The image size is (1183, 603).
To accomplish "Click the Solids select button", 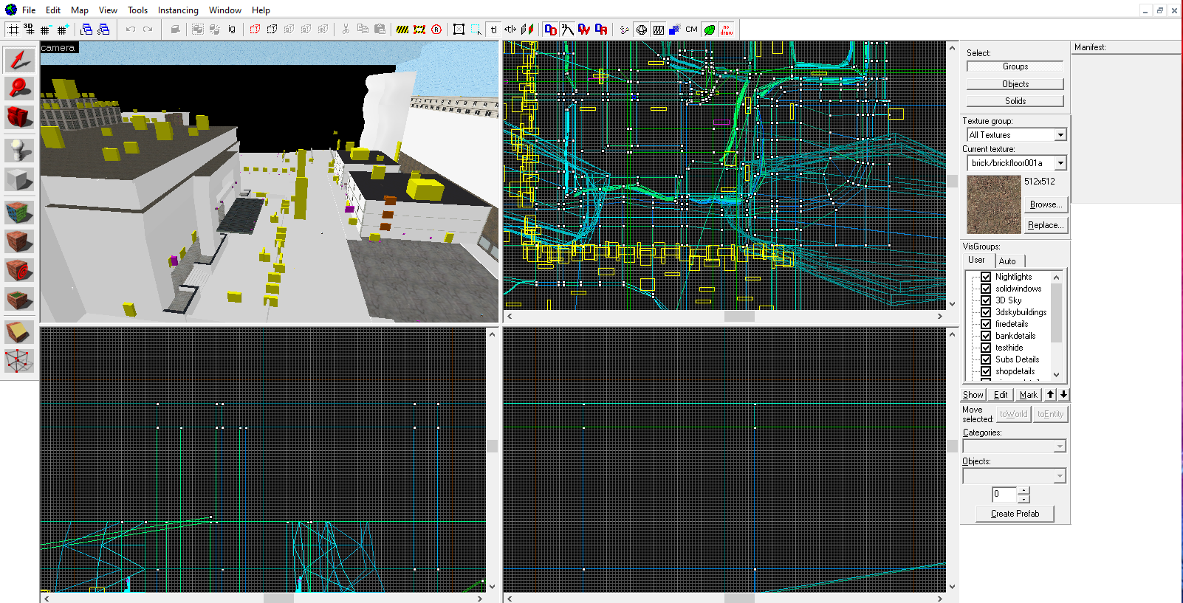I will 1015,101.
